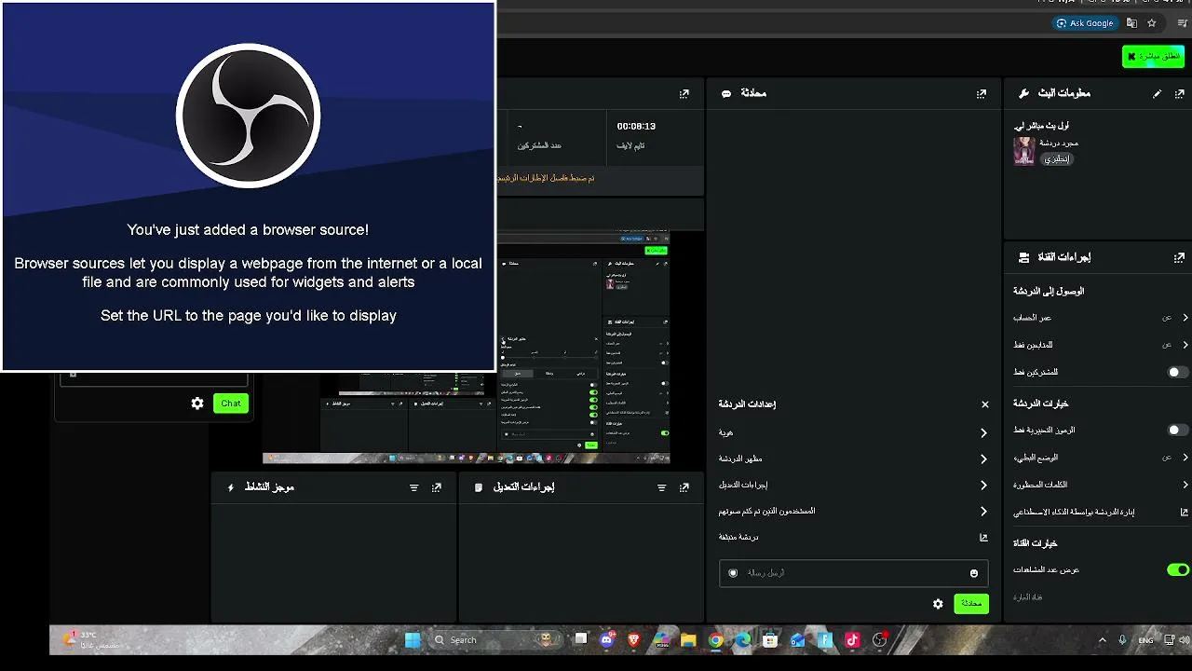
Task: Open the activity feed filter menu
Action: [x=414, y=487]
